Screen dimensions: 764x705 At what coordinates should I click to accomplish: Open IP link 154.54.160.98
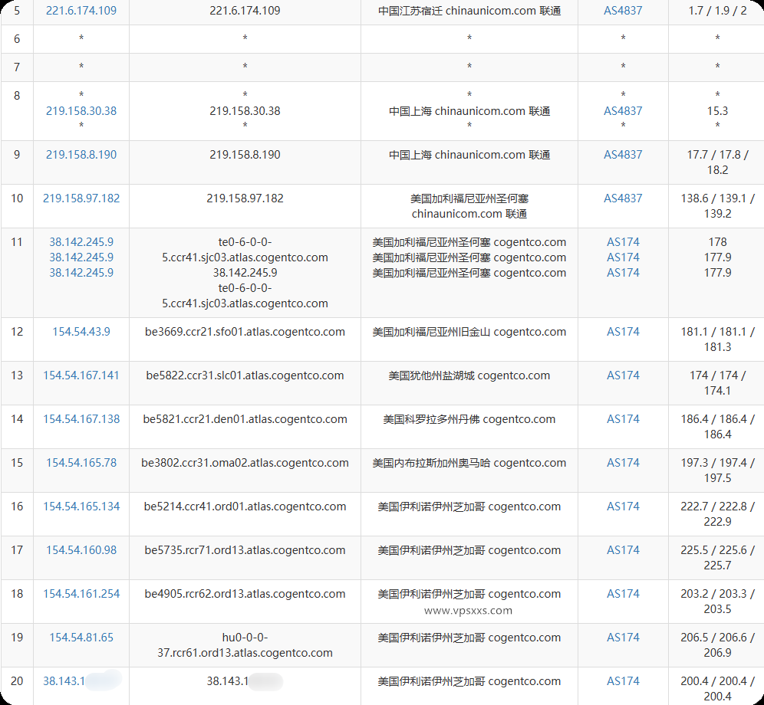pos(81,550)
